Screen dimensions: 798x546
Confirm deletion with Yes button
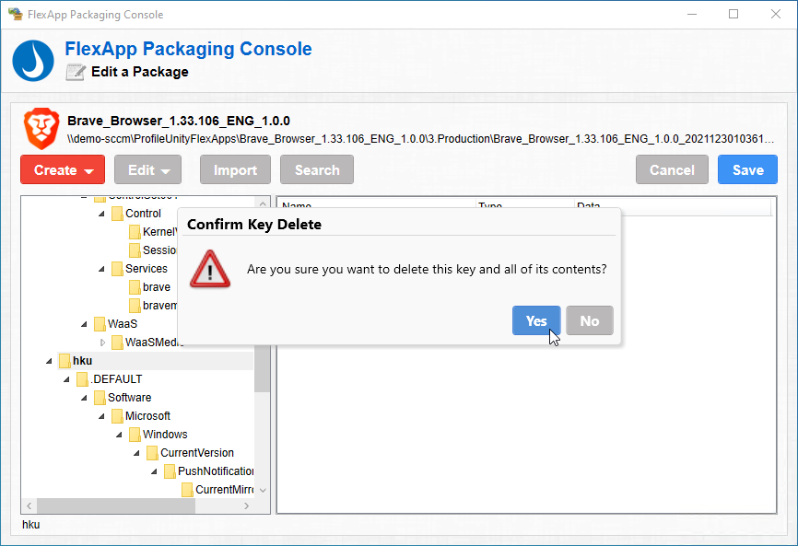click(x=536, y=320)
